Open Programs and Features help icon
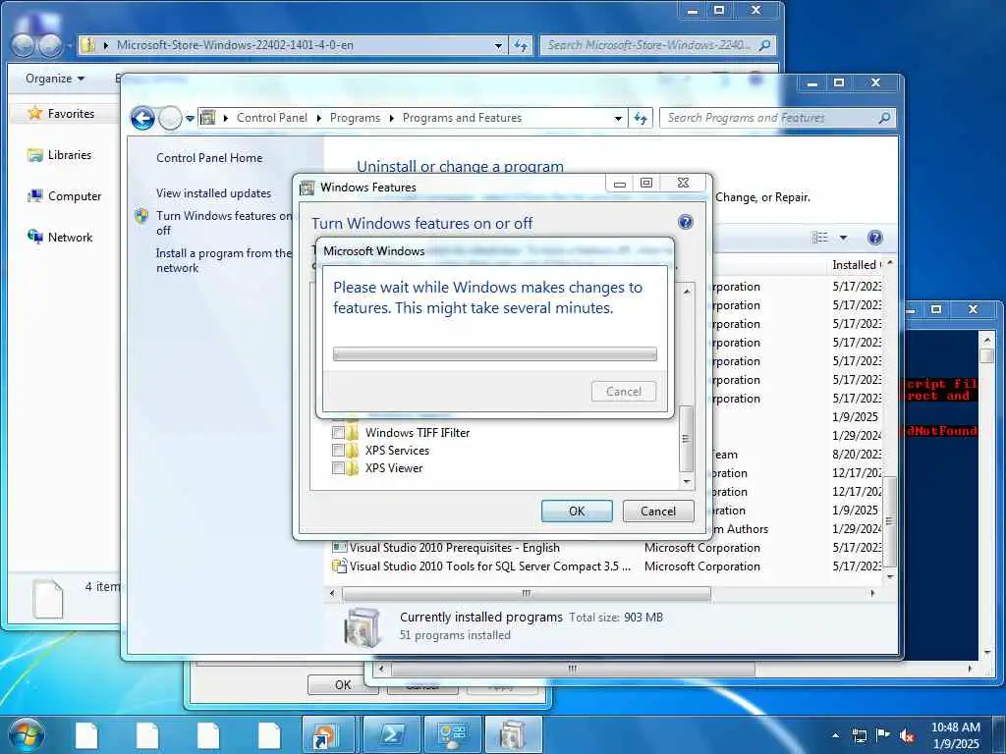The height and width of the screenshot is (754, 1006). 874,238
